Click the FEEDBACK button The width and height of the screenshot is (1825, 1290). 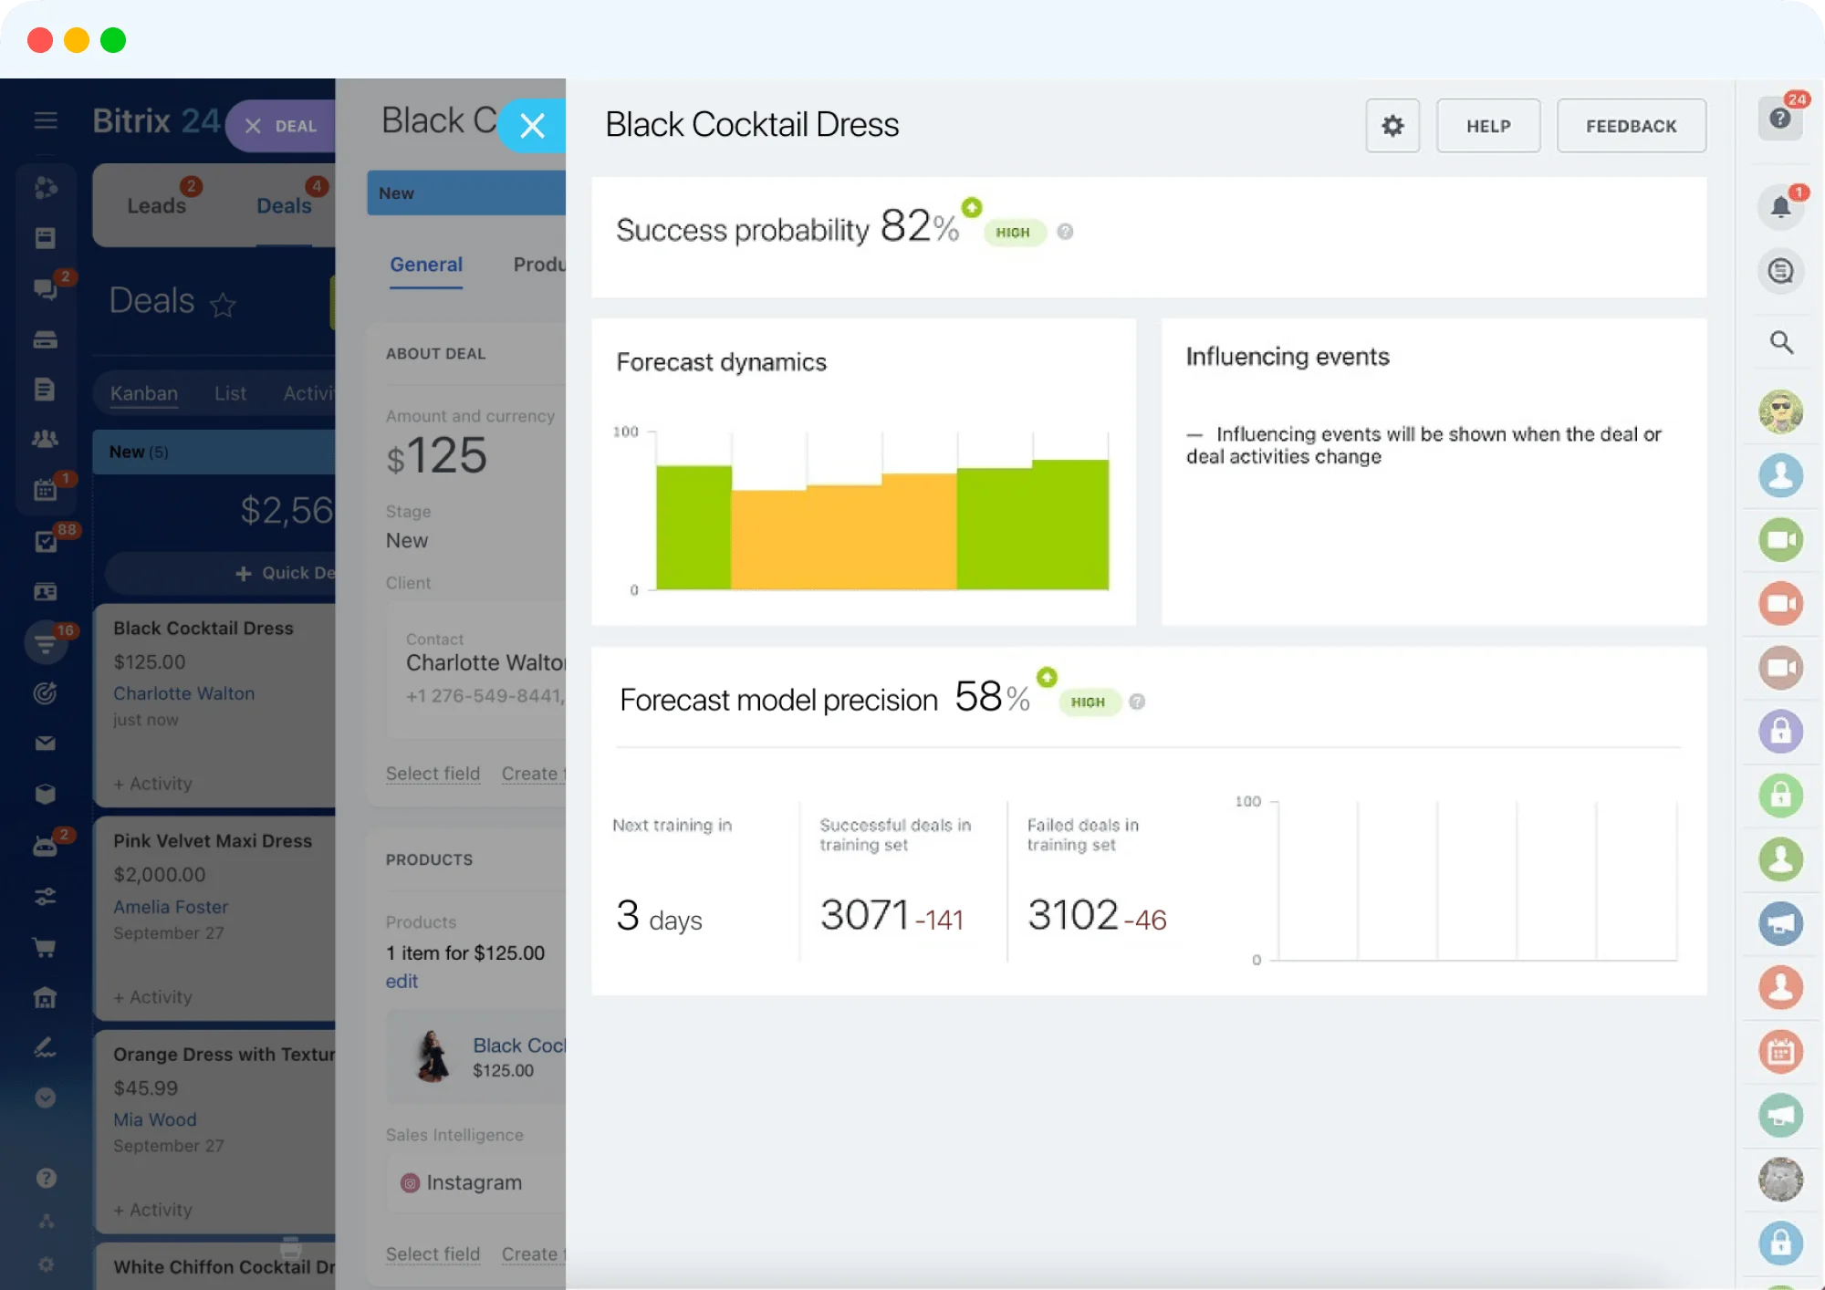(1631, 126)
